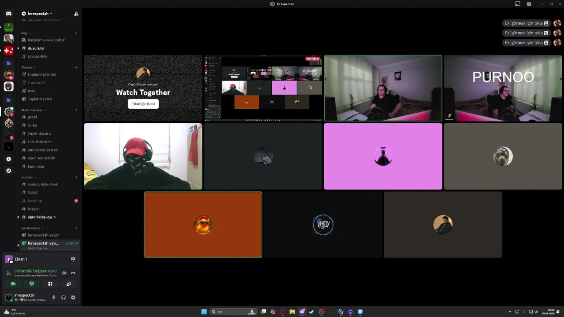This screenshot has height=317, width=564.
Task: Open File Explorer from the taskbar
Action: click(x=292, y=312)
